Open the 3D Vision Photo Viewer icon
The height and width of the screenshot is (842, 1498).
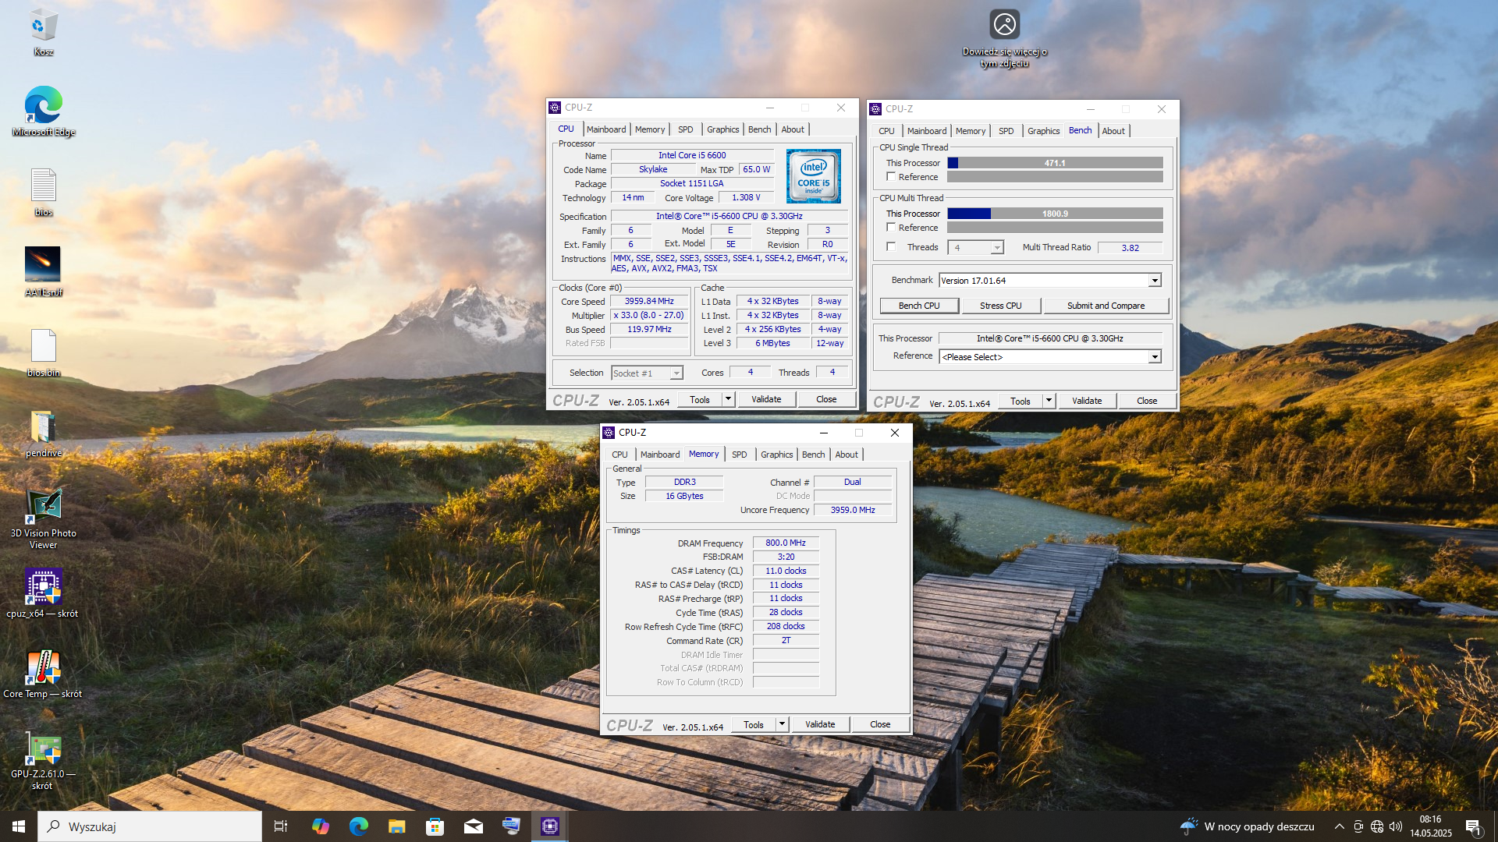pos(43,505)
